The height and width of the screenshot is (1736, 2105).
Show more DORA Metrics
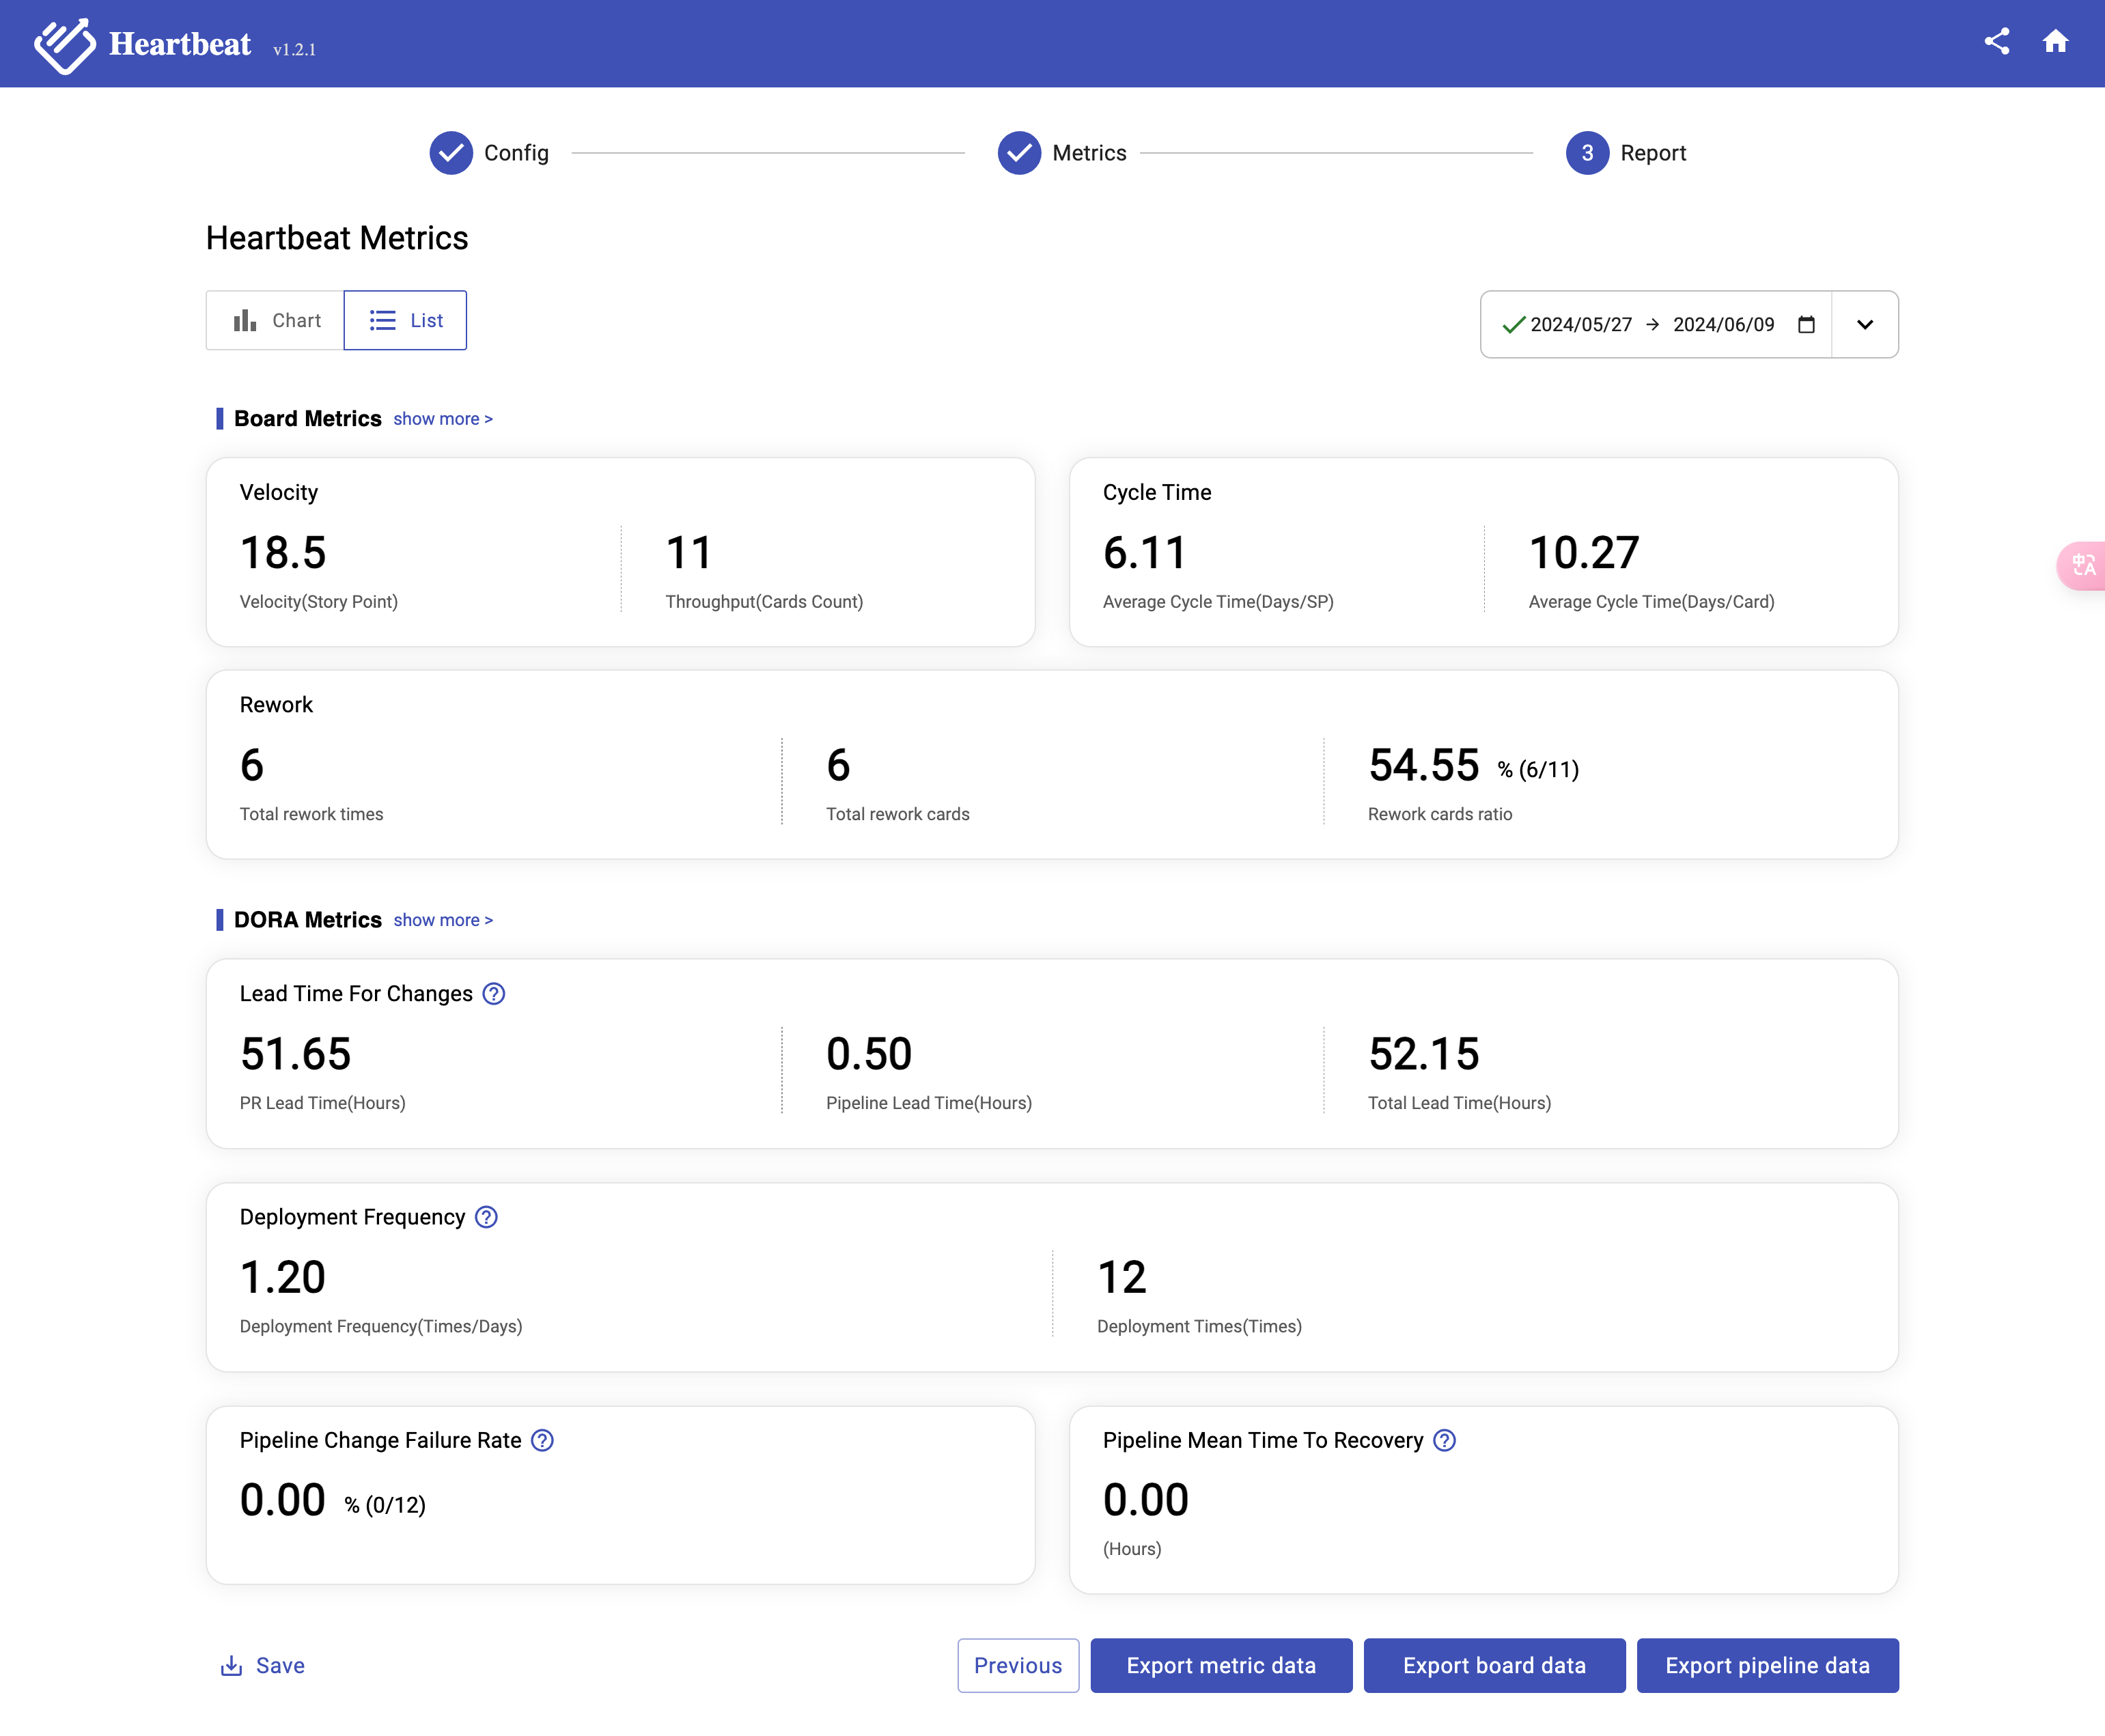pos(442,920)
